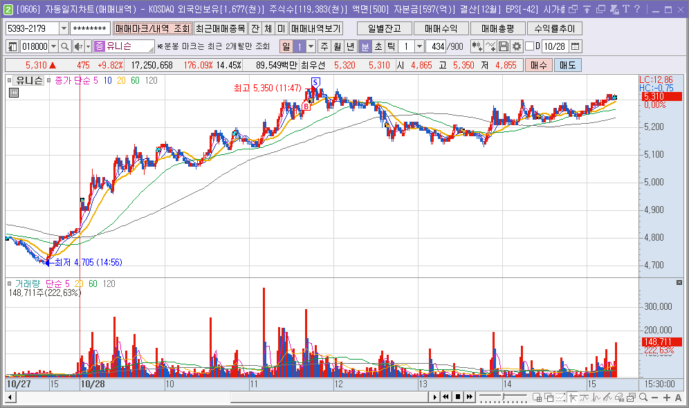Select the 월 monthly period toggle

(x=338, y=46)
